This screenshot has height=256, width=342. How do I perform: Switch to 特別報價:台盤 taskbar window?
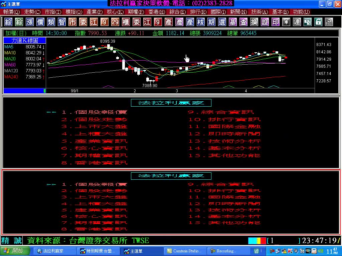(x=99, y=251)
